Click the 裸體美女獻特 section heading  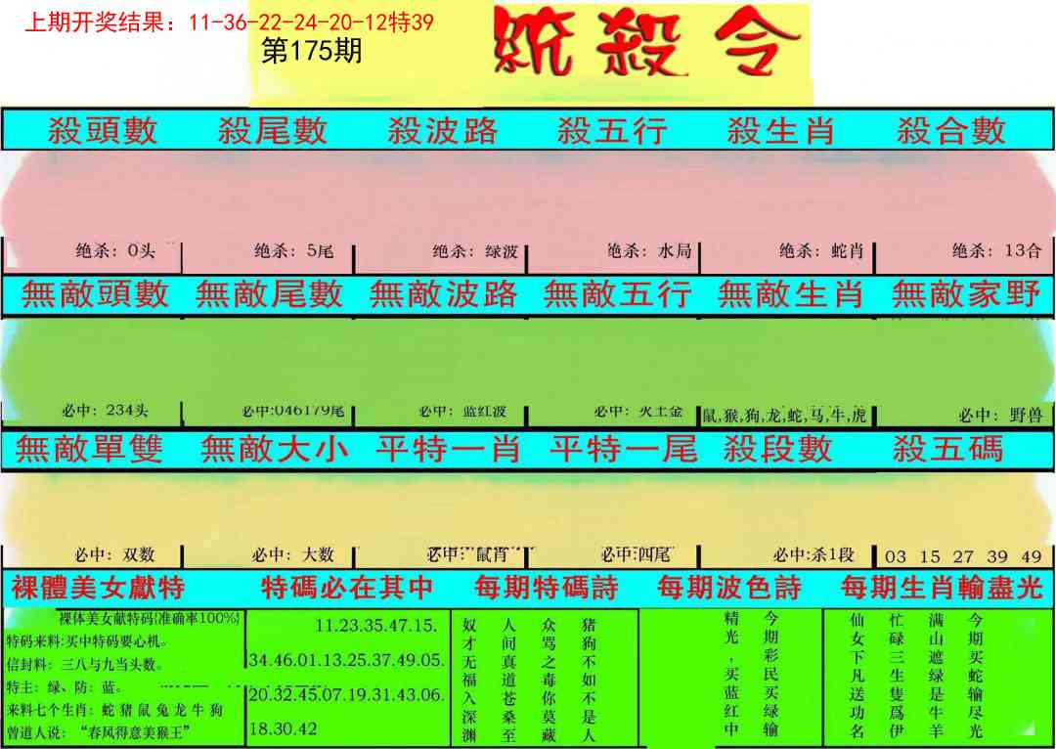pos(98,589)
